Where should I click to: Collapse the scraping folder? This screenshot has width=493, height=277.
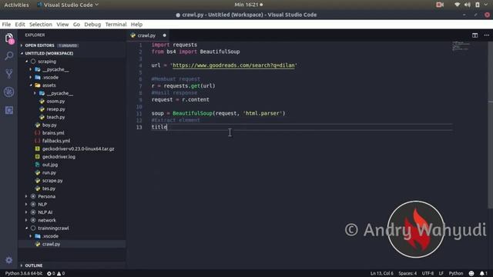47,62
